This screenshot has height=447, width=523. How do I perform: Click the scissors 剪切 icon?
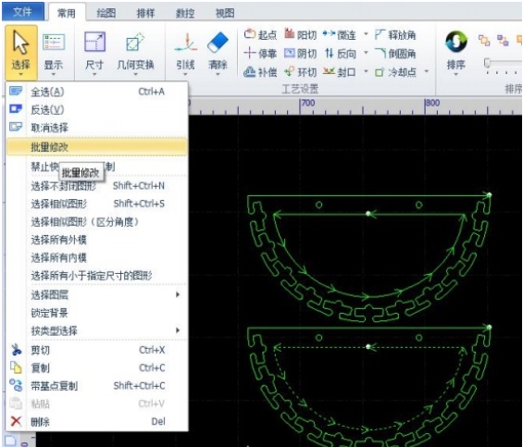pos(16,350)
